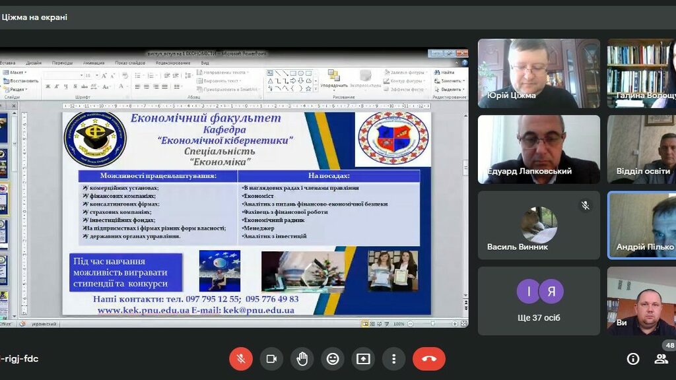Leave the call with the red hang-up button
Image resolution: width=676 pixels, height=380 pixels.
pos(429,359)
